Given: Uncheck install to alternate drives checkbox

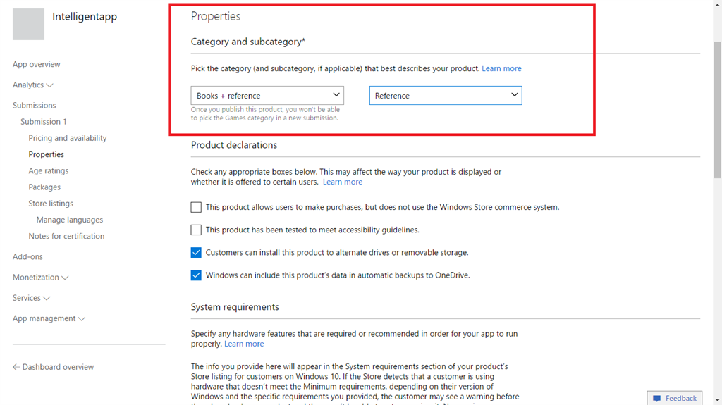Looking at the screenshot, I should (x=196, y=252).
